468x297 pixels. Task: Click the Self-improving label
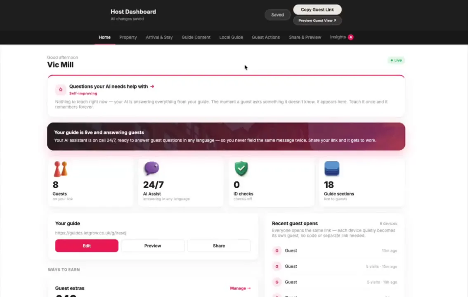(83, 93)
